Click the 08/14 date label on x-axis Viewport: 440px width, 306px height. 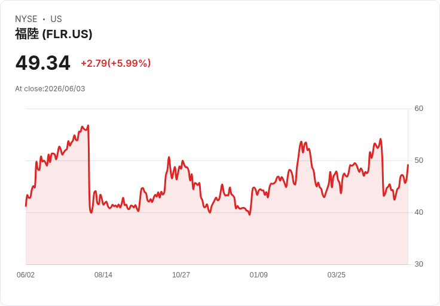(103, 275)
